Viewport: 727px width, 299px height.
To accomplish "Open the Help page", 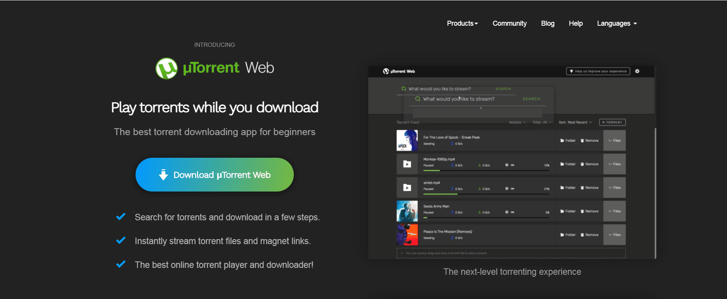I will (576, 23).
